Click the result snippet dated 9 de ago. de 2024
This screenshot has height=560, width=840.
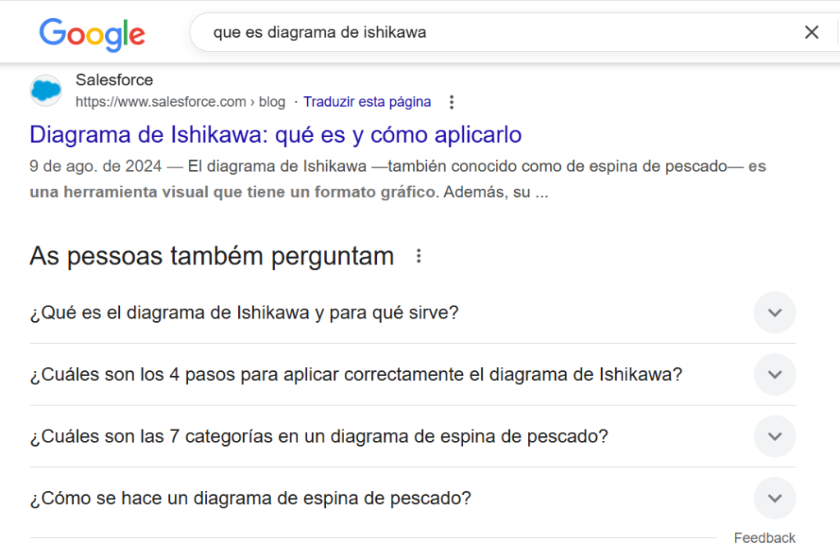(x=397, y=179)
